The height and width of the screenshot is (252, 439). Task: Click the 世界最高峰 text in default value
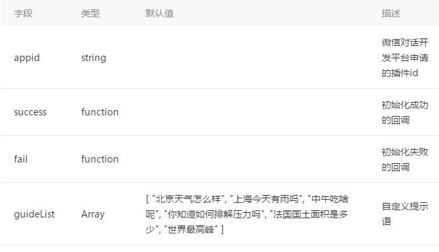point(191,229)
